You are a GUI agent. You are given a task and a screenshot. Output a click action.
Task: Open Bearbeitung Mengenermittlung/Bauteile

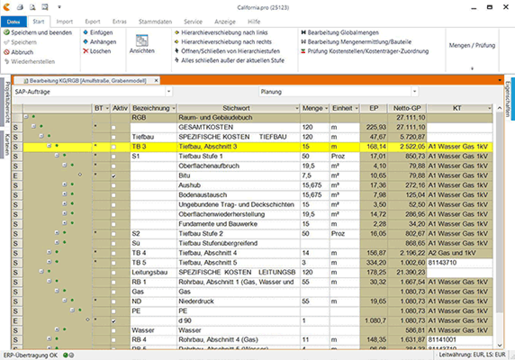tap(357, 42)
